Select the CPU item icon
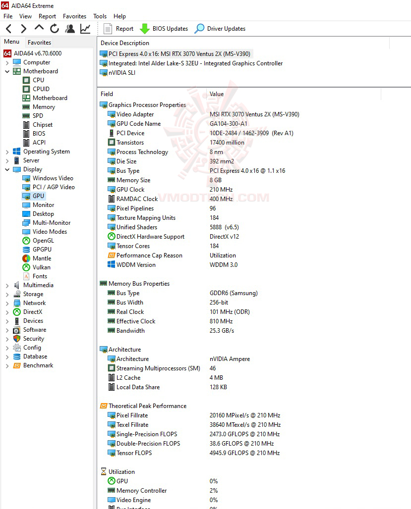Image resolution: width=411 pixels, height=509 pixels. (26, 80)
